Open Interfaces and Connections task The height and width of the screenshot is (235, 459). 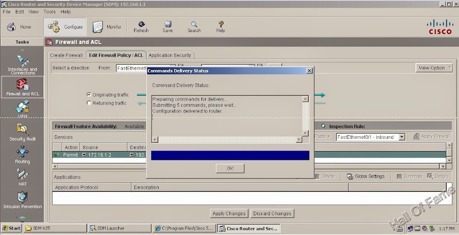click(x=22, y=64)
